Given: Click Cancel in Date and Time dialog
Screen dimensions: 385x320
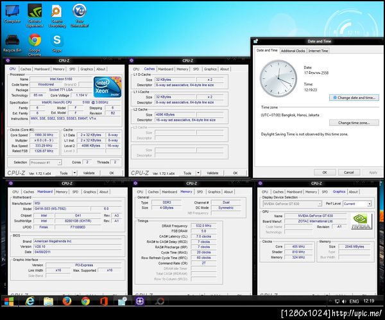Looking at the screenshot, I should pyautogui.click(x=348, y=172).
